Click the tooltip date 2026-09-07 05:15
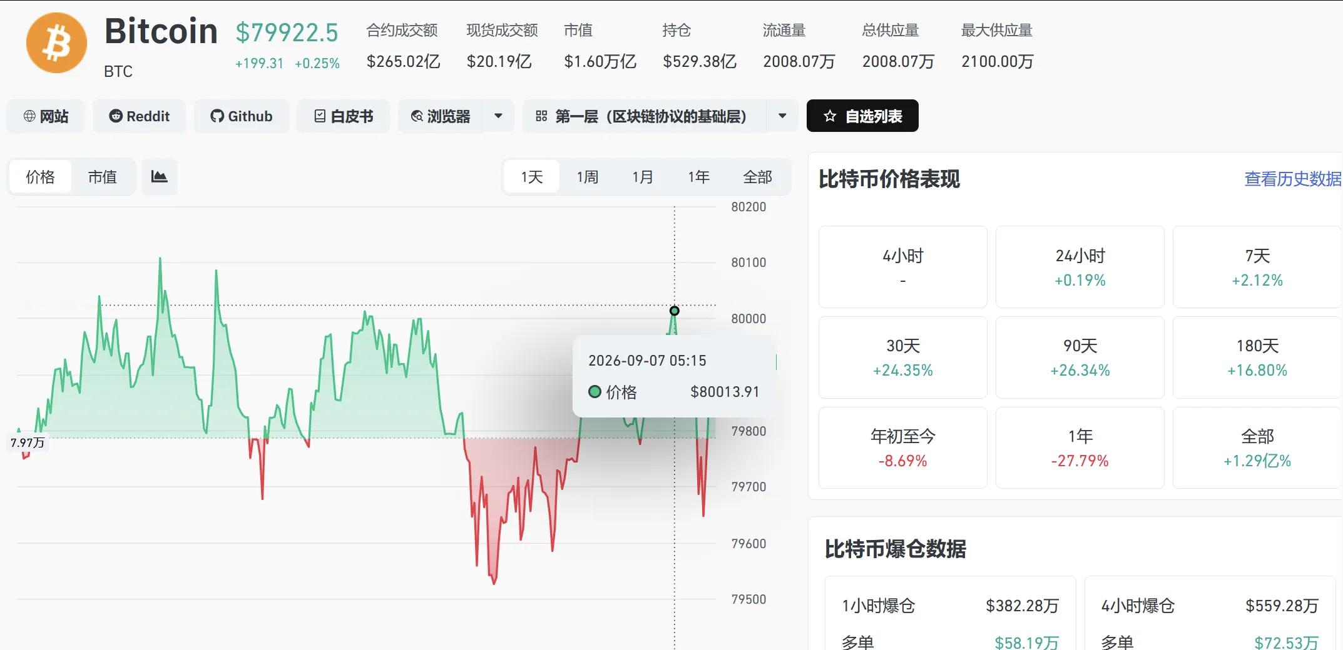1343x650 pixels. point(647,361)
